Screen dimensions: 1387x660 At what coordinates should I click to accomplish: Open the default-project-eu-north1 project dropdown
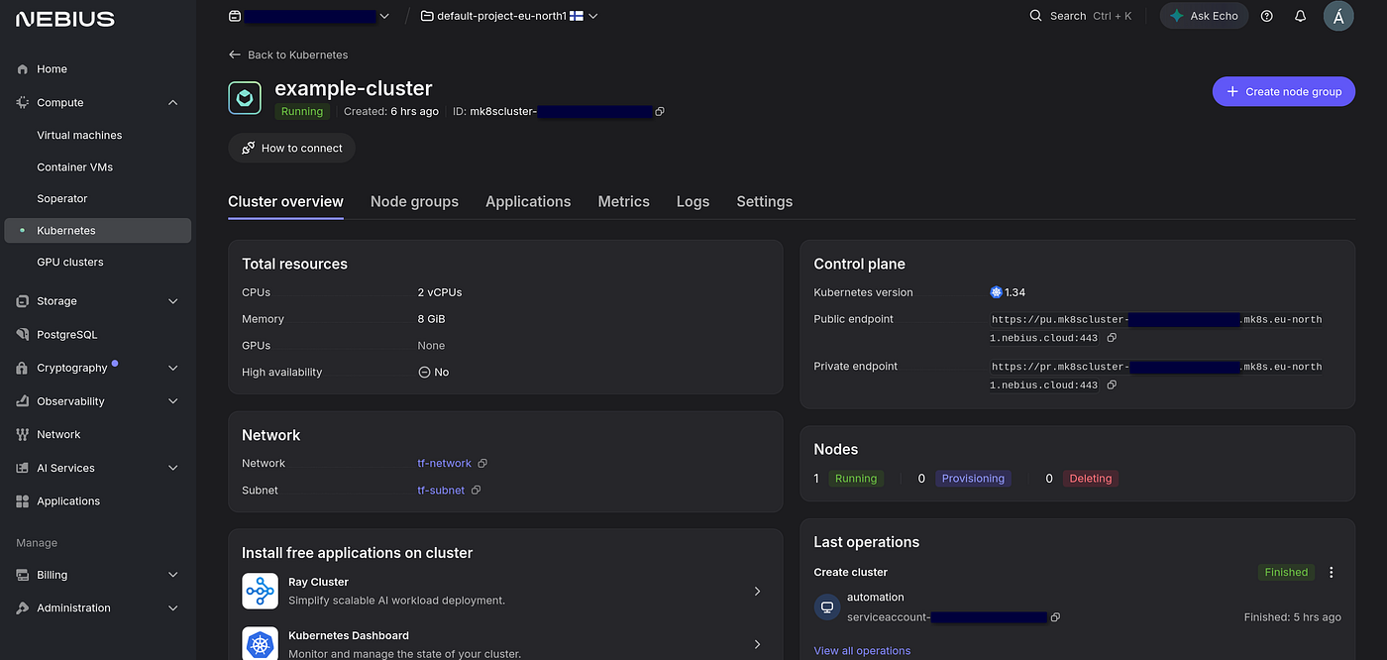coord(509,16)
